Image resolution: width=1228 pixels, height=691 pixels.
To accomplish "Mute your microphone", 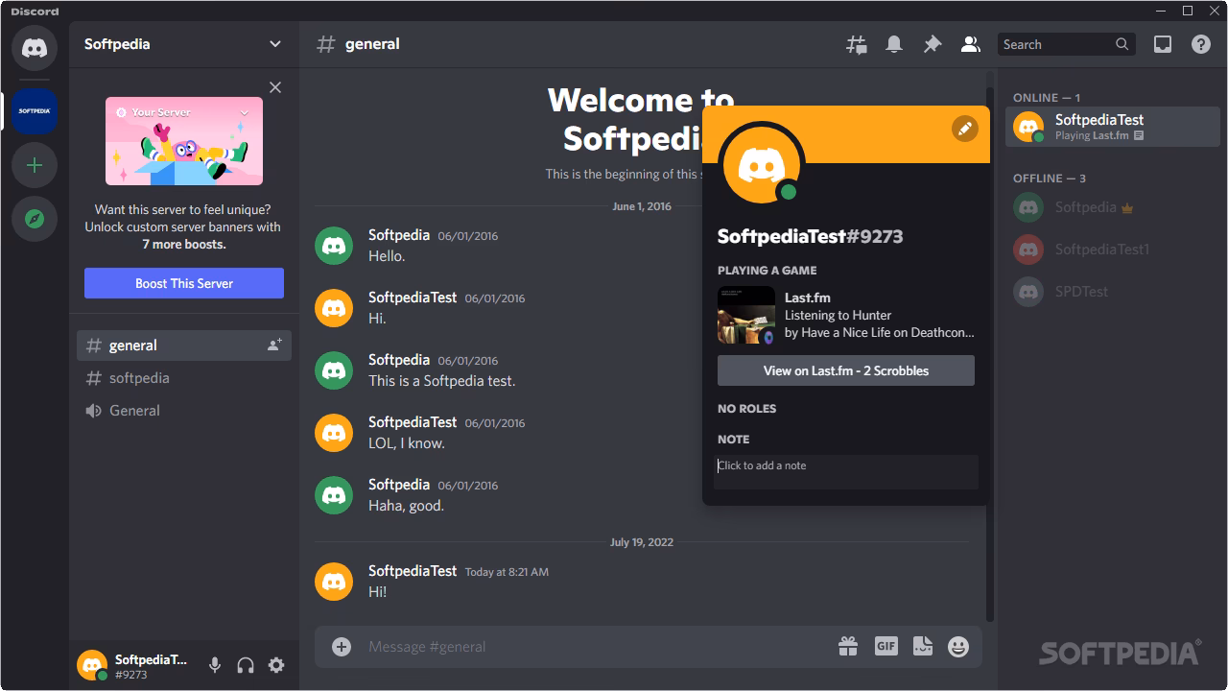I will pos(214,664).
